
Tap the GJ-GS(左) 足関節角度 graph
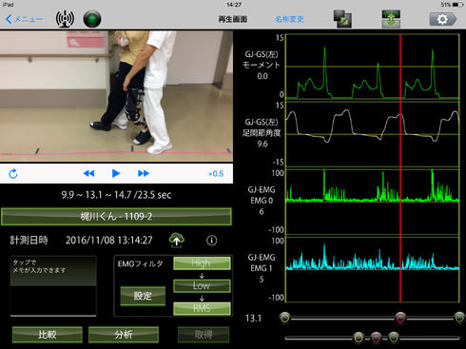click(x=373, y=134)
